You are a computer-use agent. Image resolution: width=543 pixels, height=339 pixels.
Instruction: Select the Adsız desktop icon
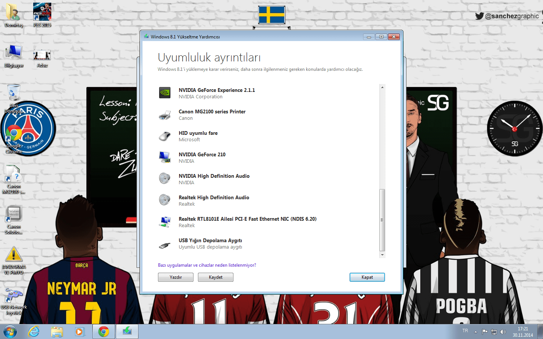tap(42, 58)
